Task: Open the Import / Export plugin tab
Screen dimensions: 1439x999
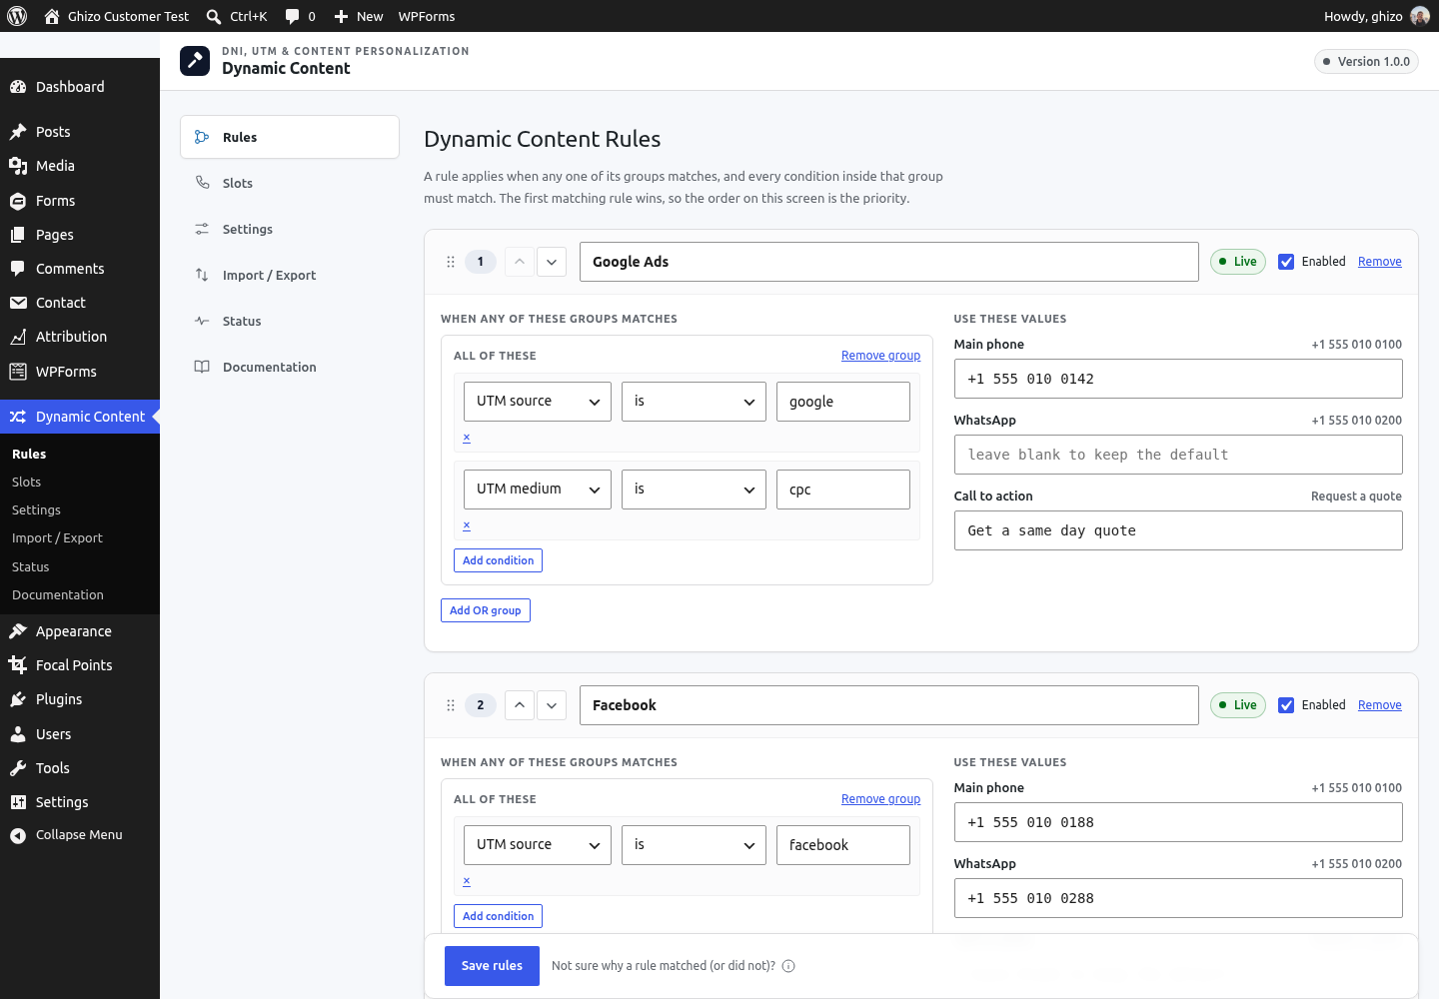Action: tap(290, 275)
